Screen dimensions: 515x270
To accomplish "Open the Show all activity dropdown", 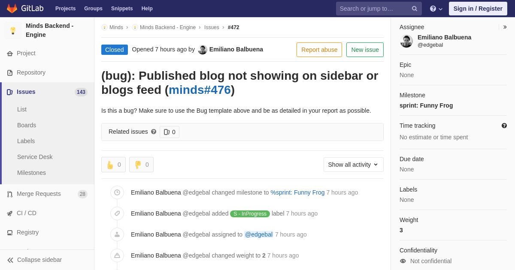I will (x=354, y=165).
